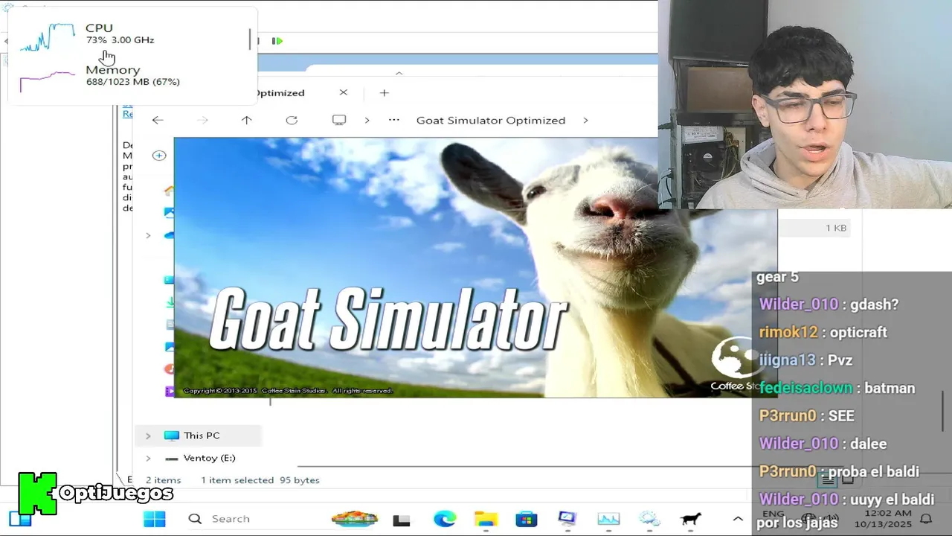
Task: Click '1 item selected 95 bytes' status
Action: coord(260,480)
